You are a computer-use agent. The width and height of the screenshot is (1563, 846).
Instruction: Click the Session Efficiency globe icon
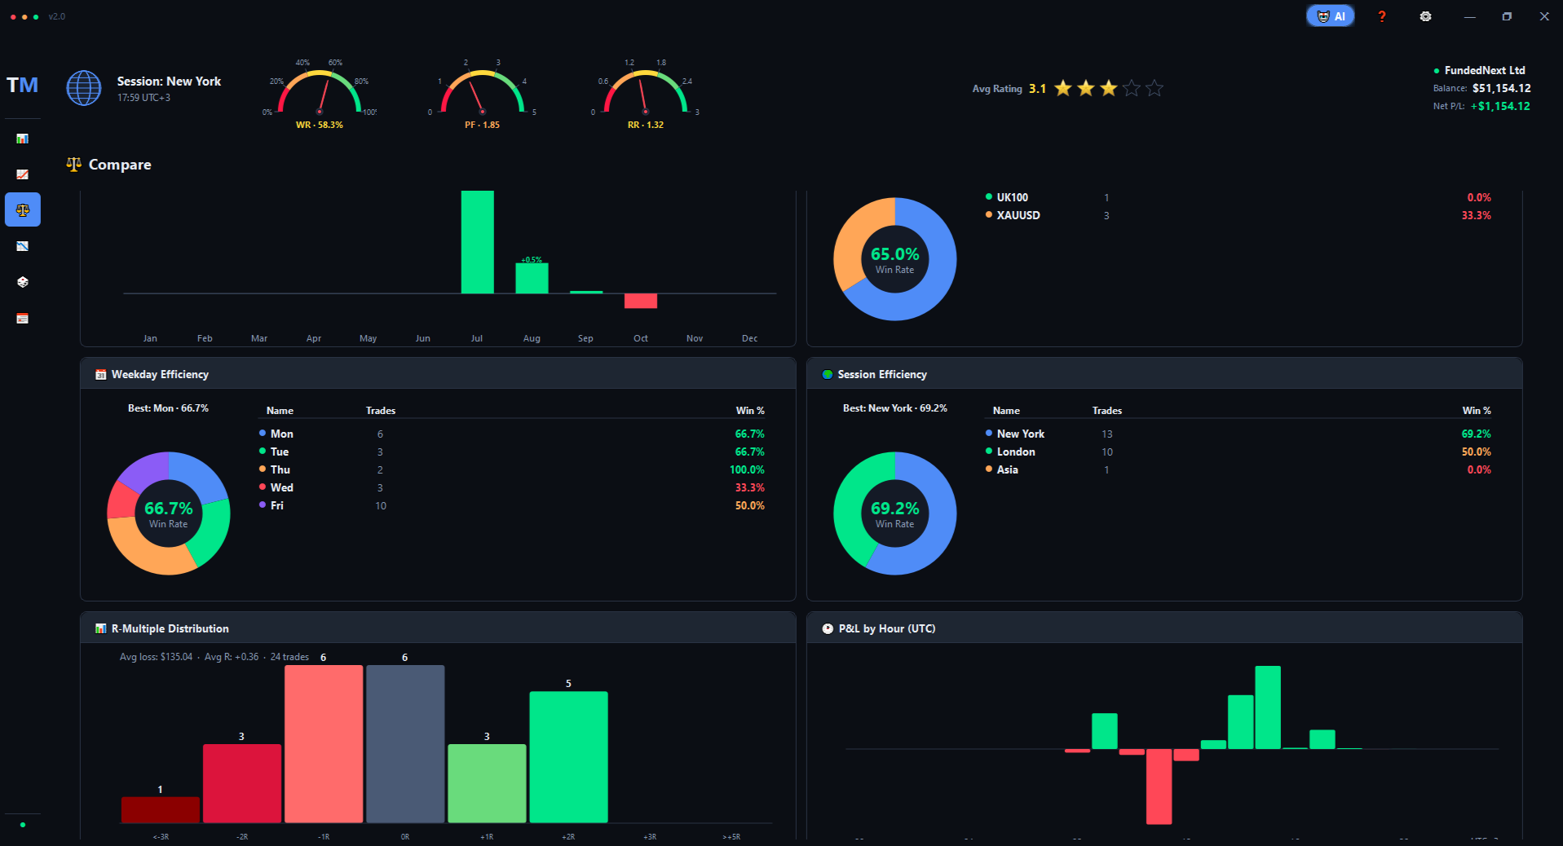828,375
